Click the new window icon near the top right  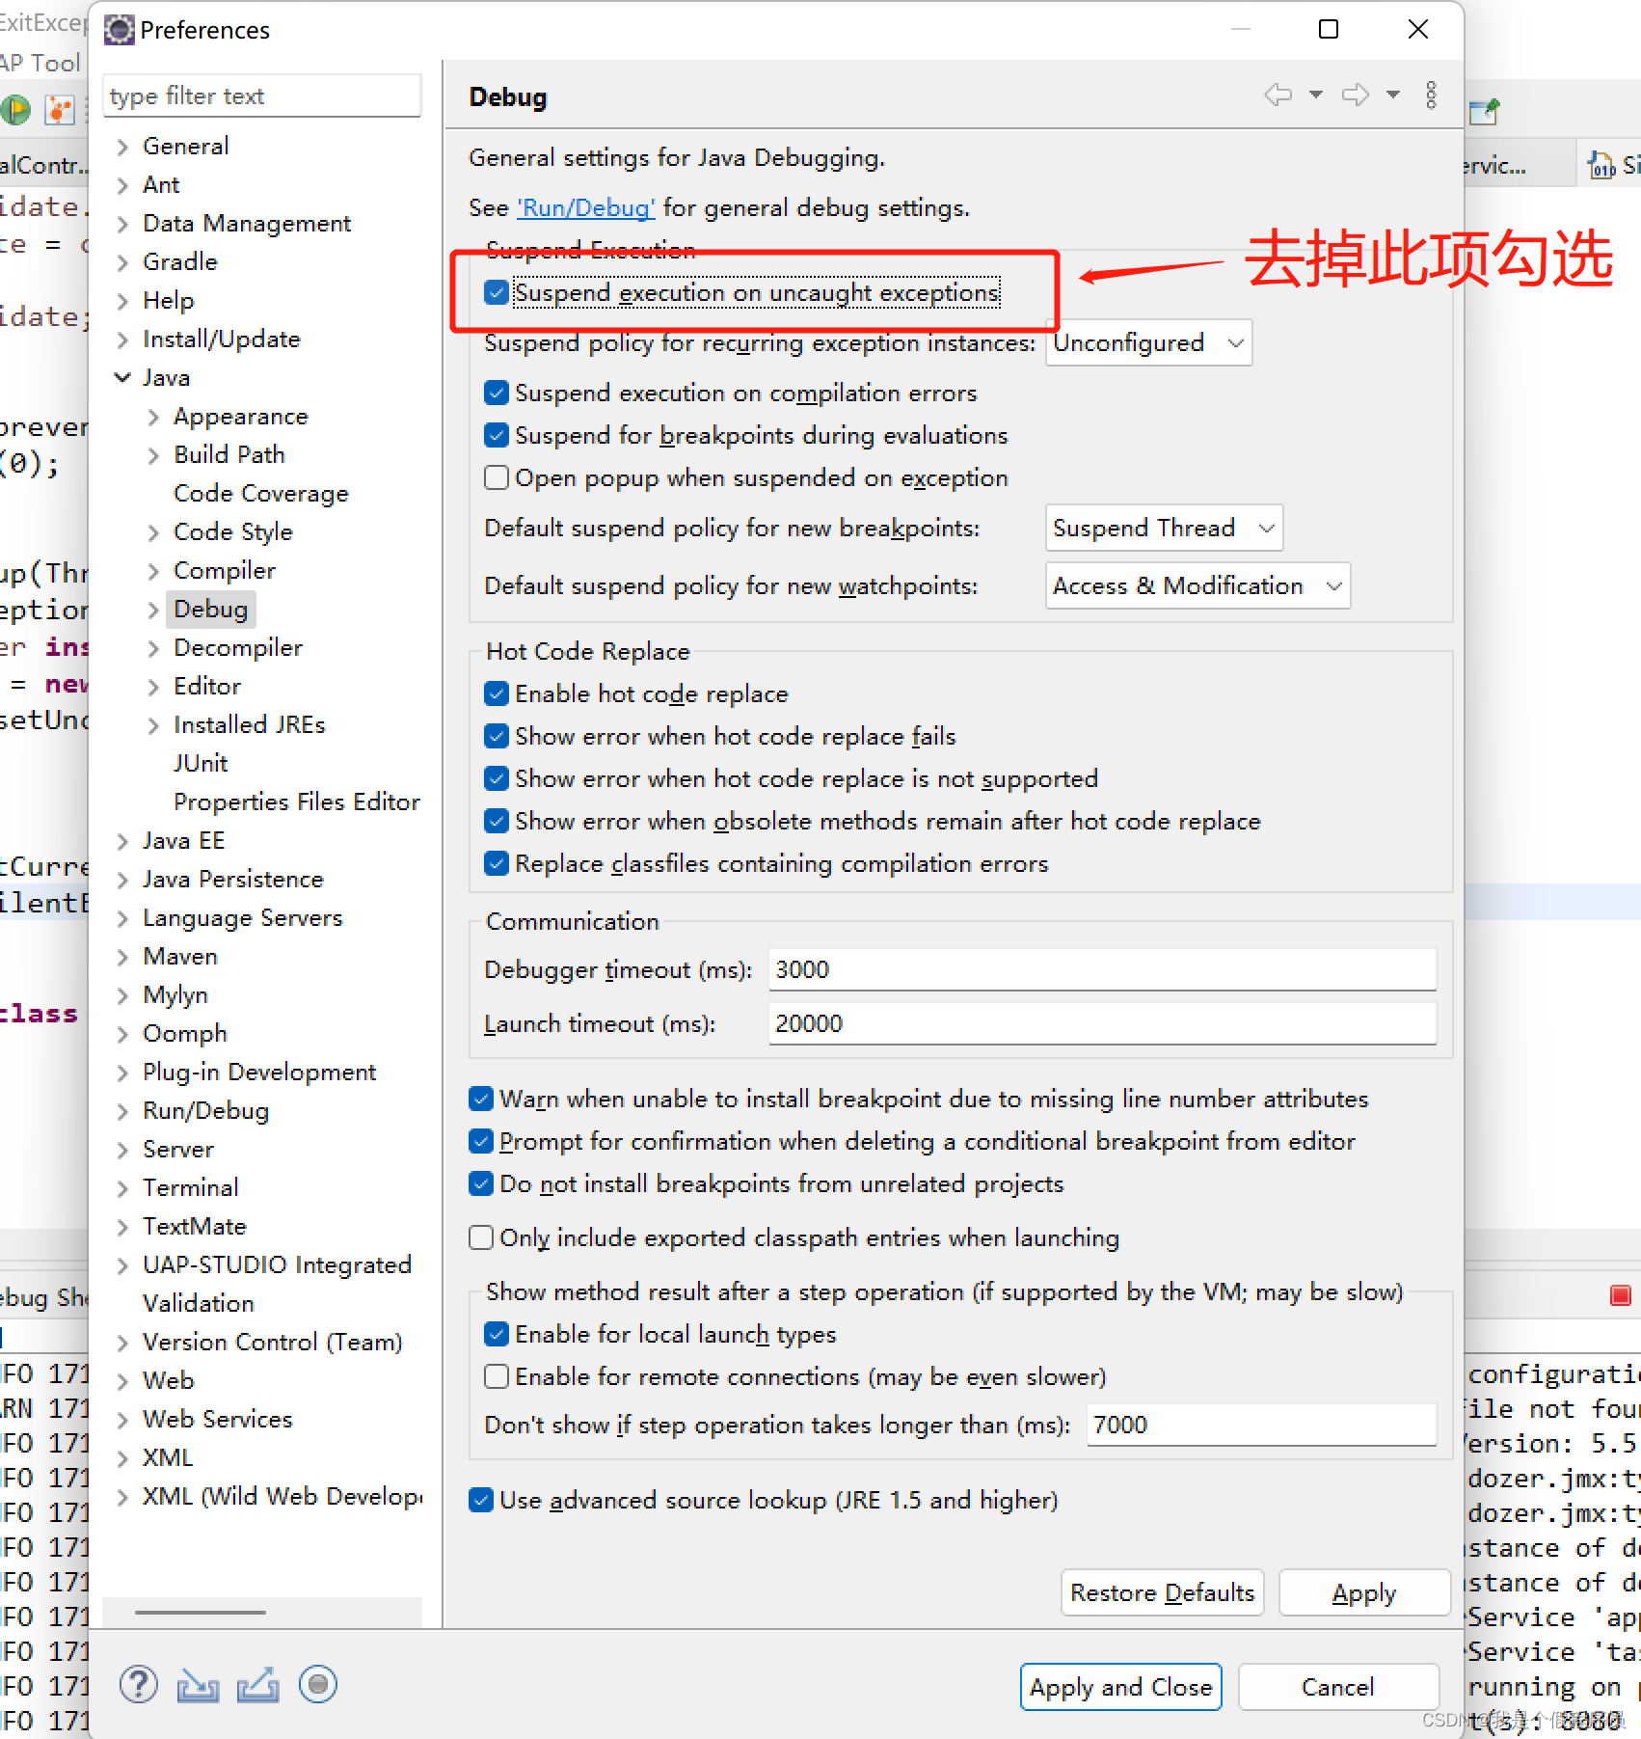(1484, 110)
